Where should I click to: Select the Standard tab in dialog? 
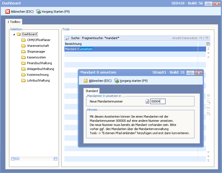point(92,91)
